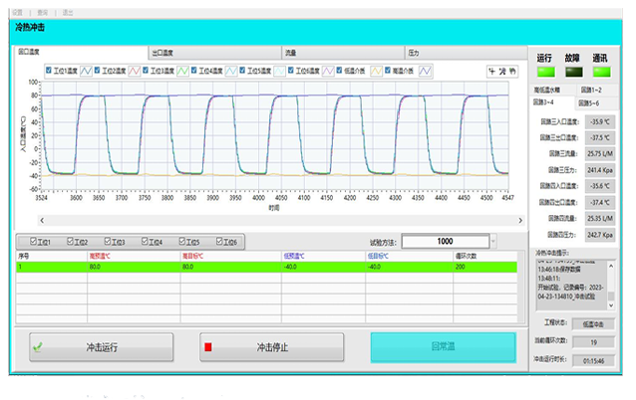636x400 pixels.
Task: Select the chart pan hand tool
Action: [x=512, y=71]
